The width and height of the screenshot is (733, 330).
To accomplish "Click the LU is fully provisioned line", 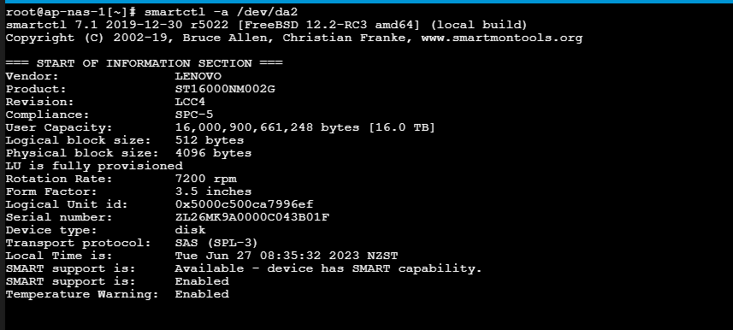I will pyautogui.click(x=94, y=166).
